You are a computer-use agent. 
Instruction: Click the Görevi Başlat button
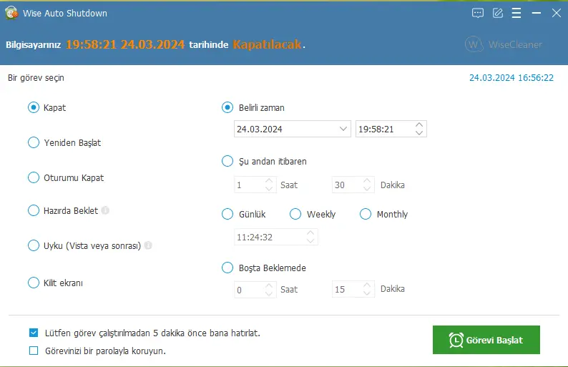pyautogui.click(x=486, y=340)
